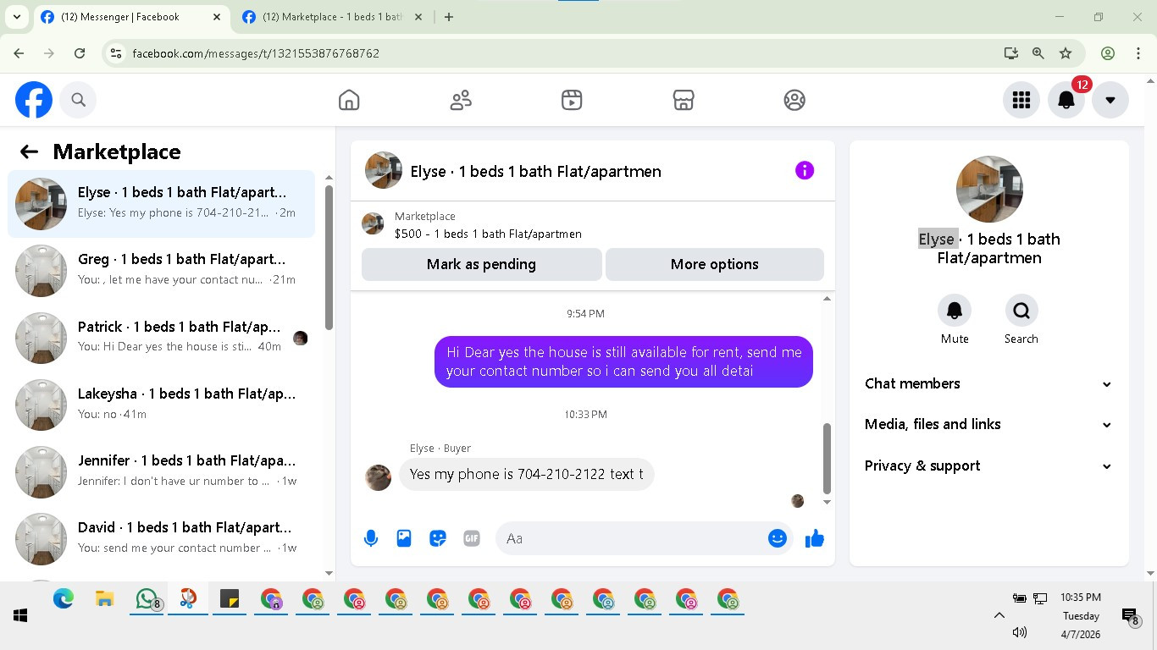
Task: Open the zoom magnifier icon in address bar
Action: [1038, 53]
